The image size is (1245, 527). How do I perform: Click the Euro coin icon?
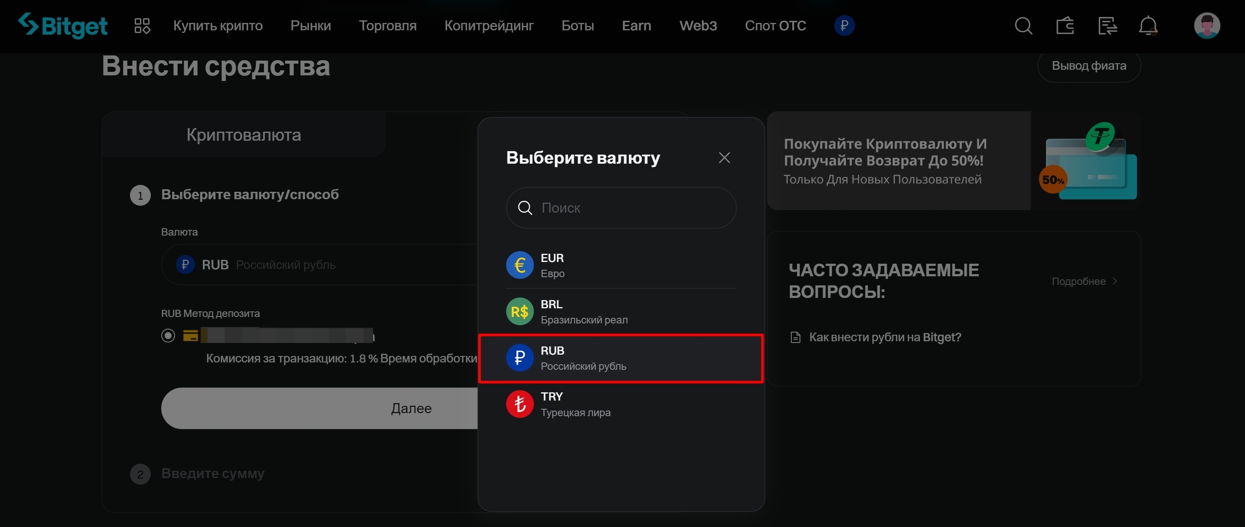coord(520,265)
